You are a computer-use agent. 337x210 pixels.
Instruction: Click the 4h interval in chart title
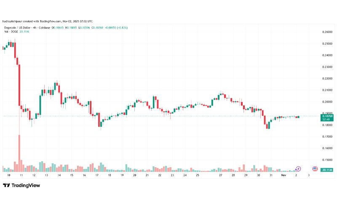click(x=35, y=28)
